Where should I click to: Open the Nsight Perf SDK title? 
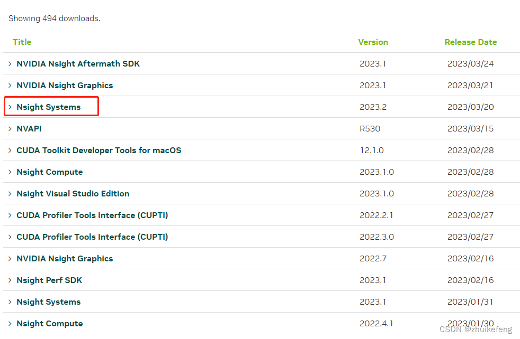click(49, 280)
